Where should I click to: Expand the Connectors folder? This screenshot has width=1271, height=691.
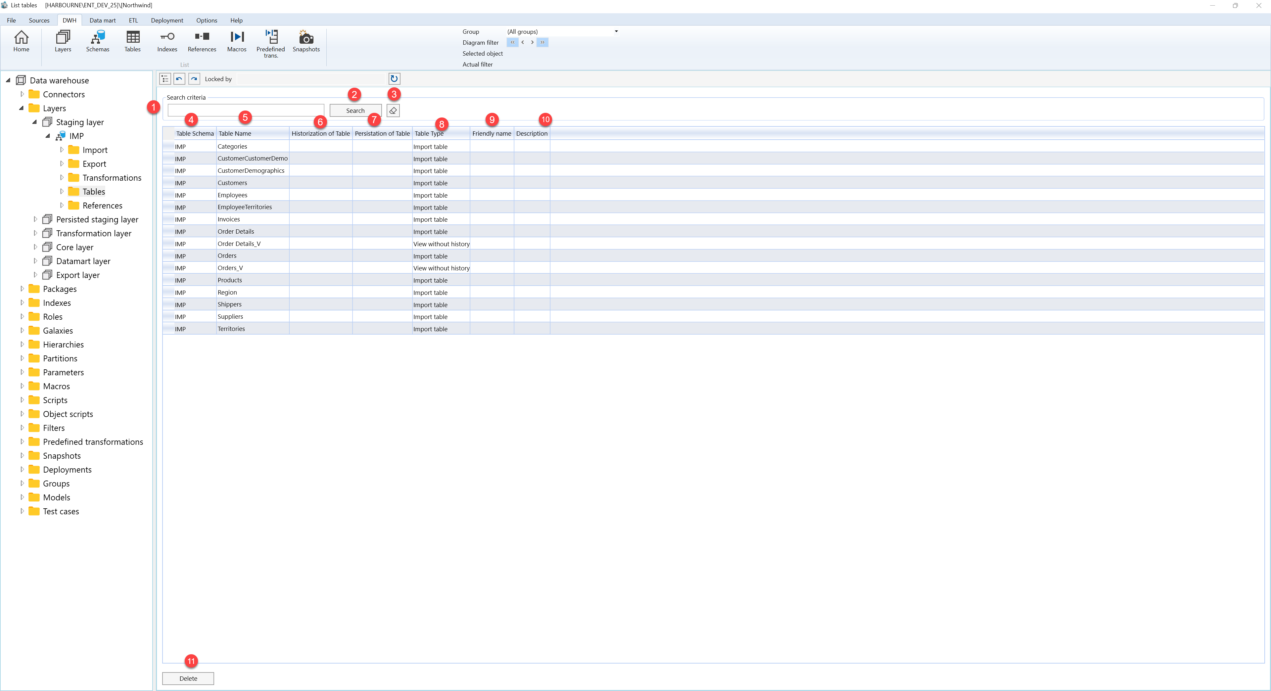click(x=22, y=94)
